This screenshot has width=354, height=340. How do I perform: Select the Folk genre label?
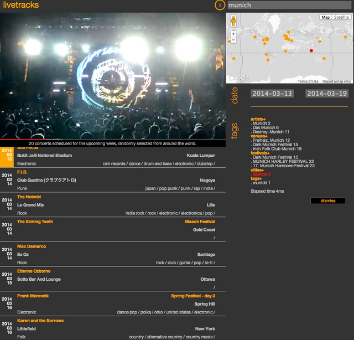click(x=21, y=337)
